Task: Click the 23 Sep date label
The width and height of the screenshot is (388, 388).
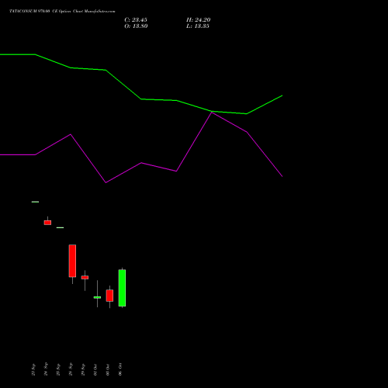Action: pos(33,369)
